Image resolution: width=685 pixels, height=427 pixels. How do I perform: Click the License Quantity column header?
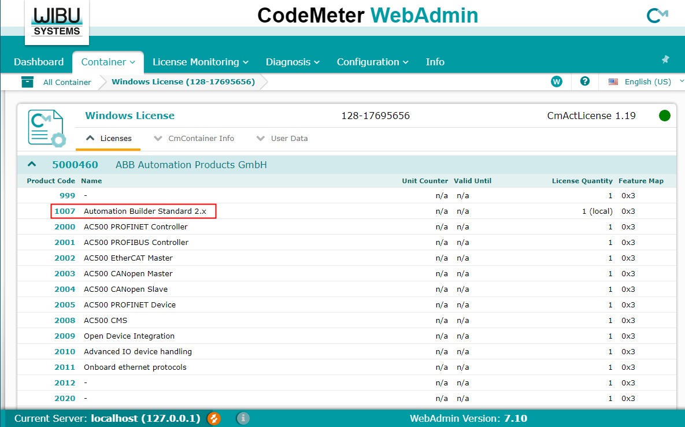(582, 181)
